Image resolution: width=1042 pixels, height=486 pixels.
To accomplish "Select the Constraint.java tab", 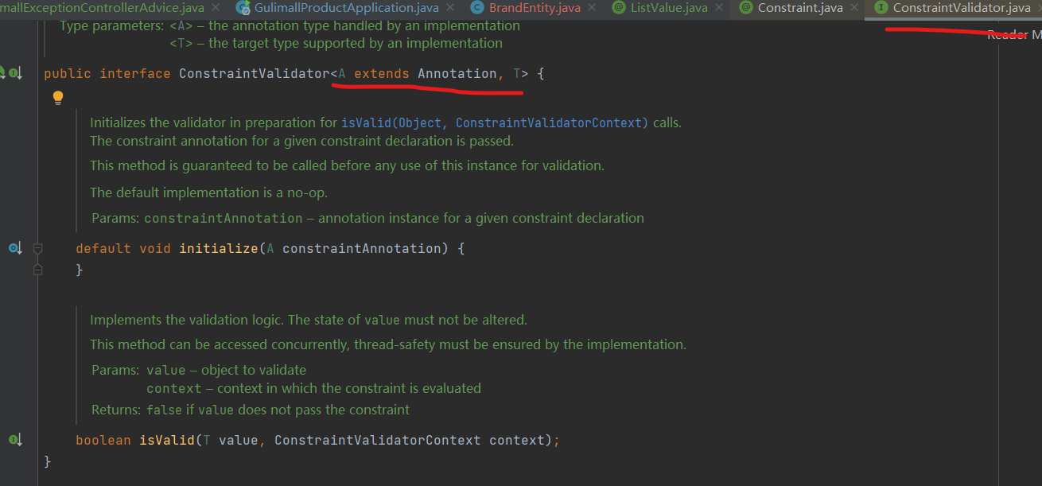I will coord(799,8).
